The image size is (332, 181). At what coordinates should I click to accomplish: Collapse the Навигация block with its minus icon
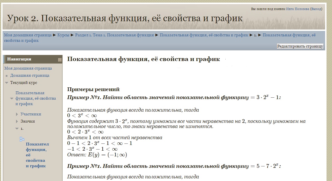tap(60, 60)
